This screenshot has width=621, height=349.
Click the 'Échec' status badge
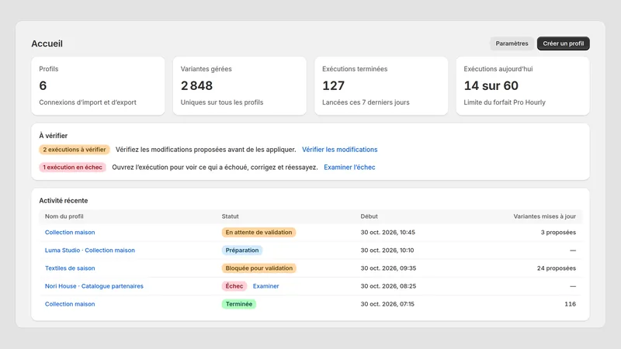tap(234, 286)
